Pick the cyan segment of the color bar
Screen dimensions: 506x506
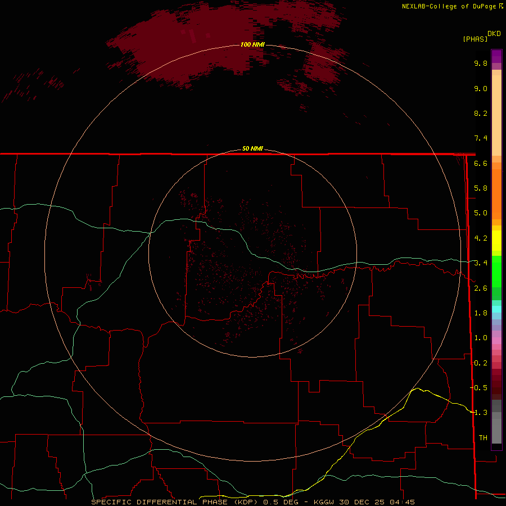tap(496, 309)
